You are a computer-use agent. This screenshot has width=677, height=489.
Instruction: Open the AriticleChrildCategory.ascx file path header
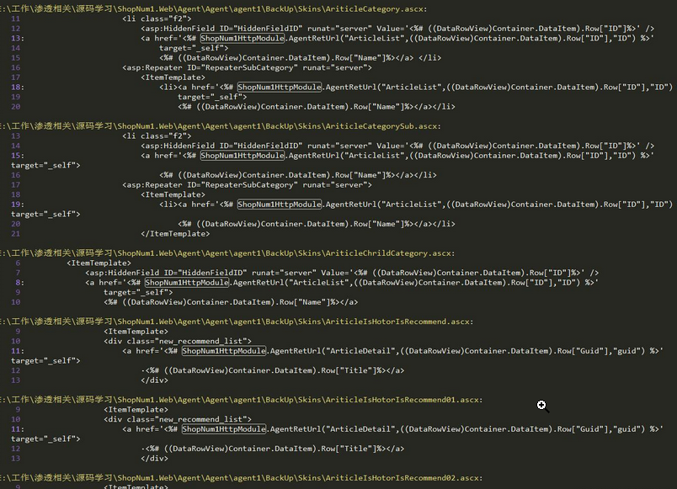point(227,252)
